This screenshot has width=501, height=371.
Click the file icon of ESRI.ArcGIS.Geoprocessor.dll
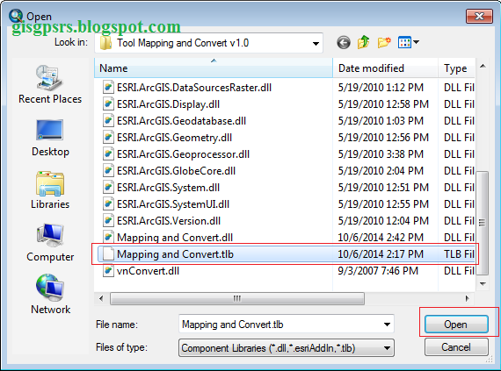tap(108, 154)
